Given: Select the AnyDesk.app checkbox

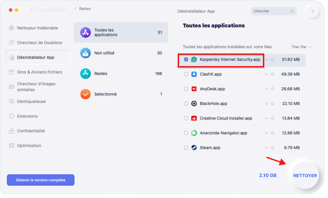Looking at the screenshot, I should pyautogui.click(x=186, y=89).
